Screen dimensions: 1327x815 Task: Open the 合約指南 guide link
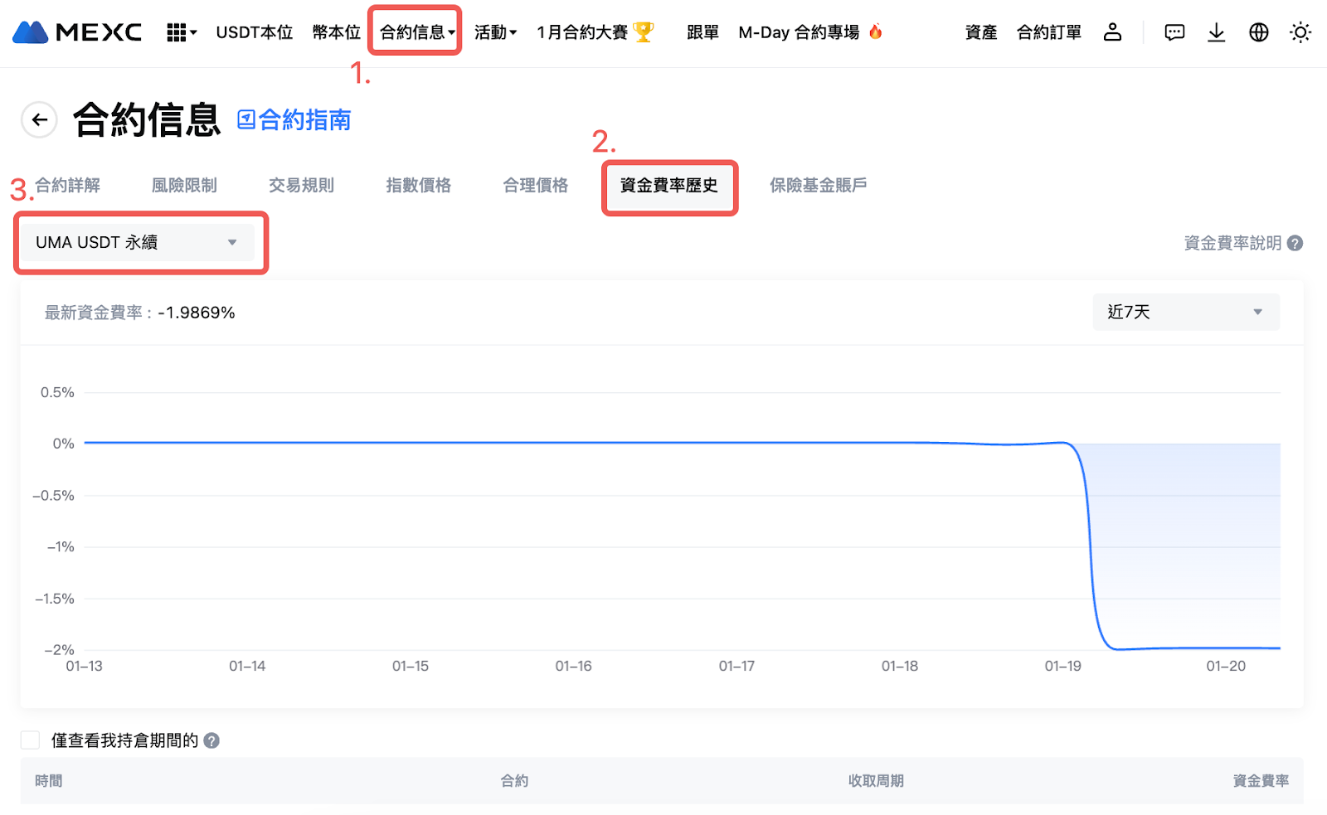point(295,120)
